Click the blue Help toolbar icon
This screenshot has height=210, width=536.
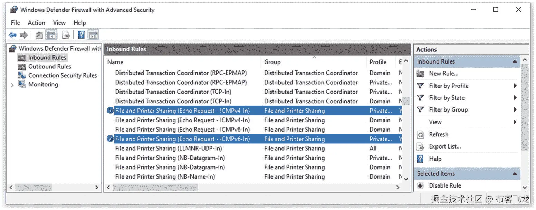click(x=81, y=35)
